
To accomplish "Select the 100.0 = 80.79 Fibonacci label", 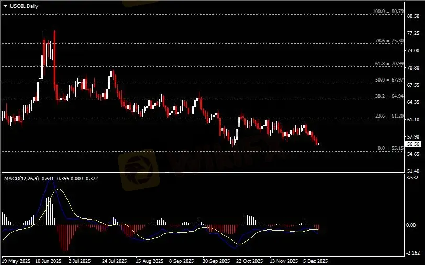I will 388,11.
